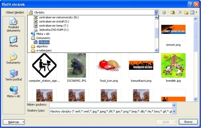Viewport: 201px width, 128px height.
Task: Open Dokumenty from the places bar
Action: click(x=14, y=58)
